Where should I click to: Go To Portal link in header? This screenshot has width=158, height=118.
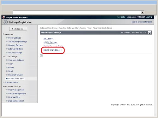[121, 17]
